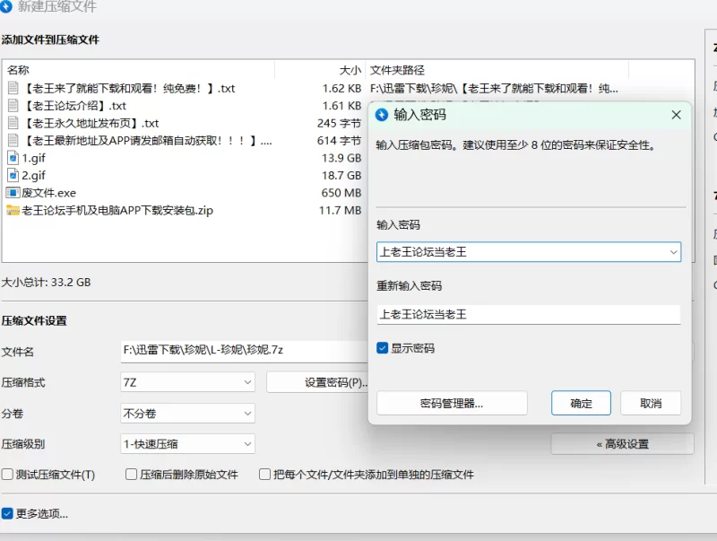The height and width of the screenshot is (541, 717).
Task: Expand the 分卷 不分卷 dropdown
Action: coord(187,414)
